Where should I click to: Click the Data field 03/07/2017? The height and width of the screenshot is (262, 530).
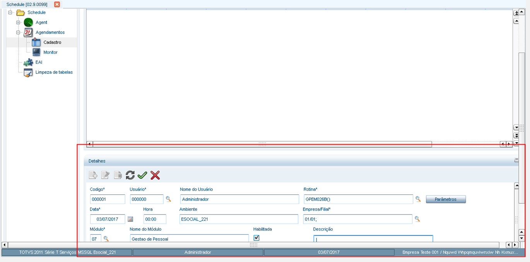click(x=108, y=219)
